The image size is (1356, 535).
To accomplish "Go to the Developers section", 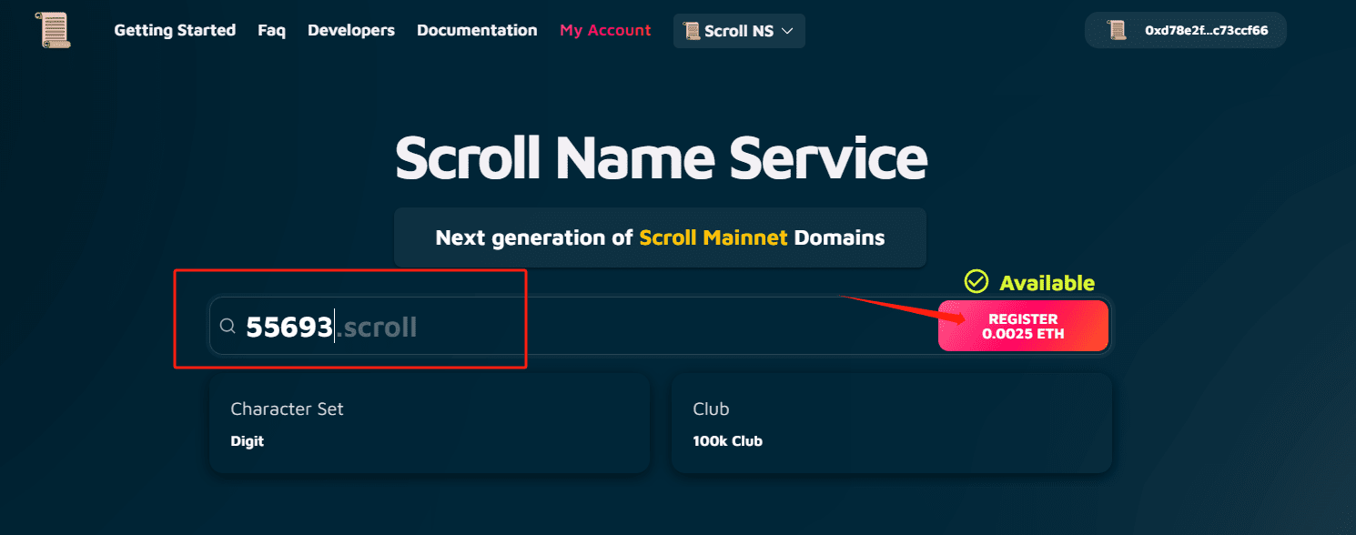I will [351, 30].
